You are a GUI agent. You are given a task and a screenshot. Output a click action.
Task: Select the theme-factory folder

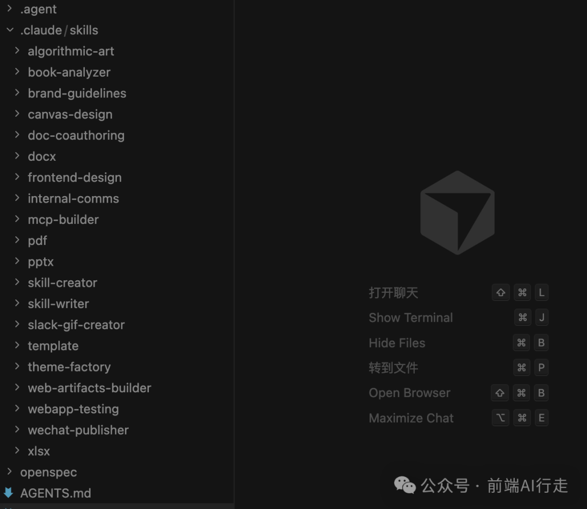(69, 367)
